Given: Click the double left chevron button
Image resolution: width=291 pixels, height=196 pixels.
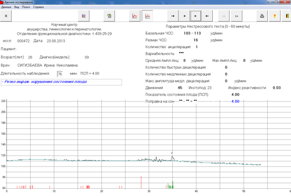Looking at the screenshot, I should click(224, 16).
